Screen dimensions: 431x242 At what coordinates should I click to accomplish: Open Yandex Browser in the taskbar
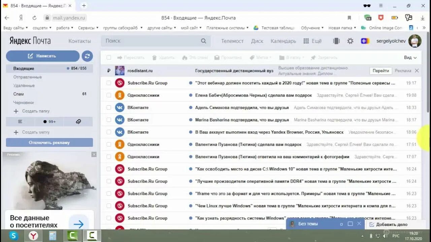(33, 236)
